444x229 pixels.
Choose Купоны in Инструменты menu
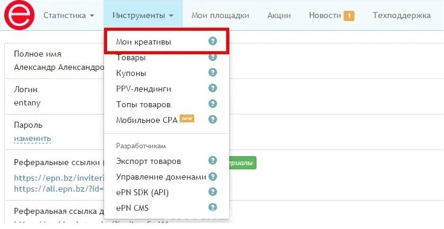[x=131, y=74]
